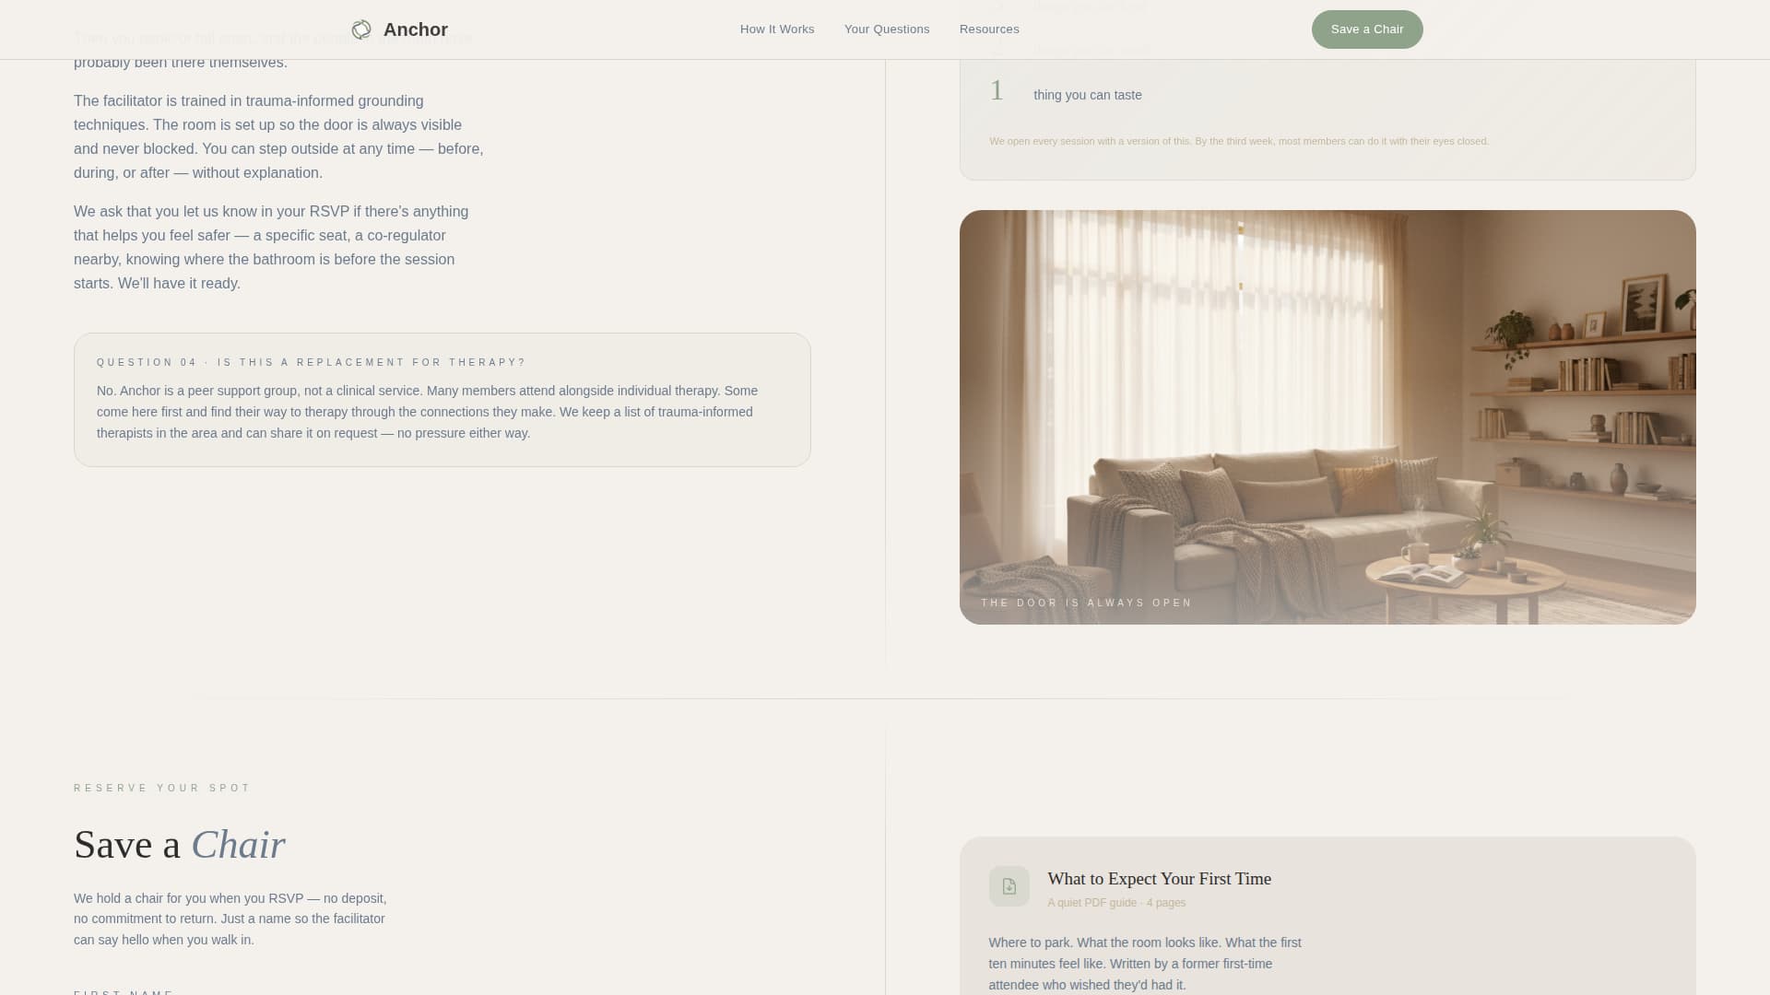Open the Anchor brand name link

pos(416,29)
